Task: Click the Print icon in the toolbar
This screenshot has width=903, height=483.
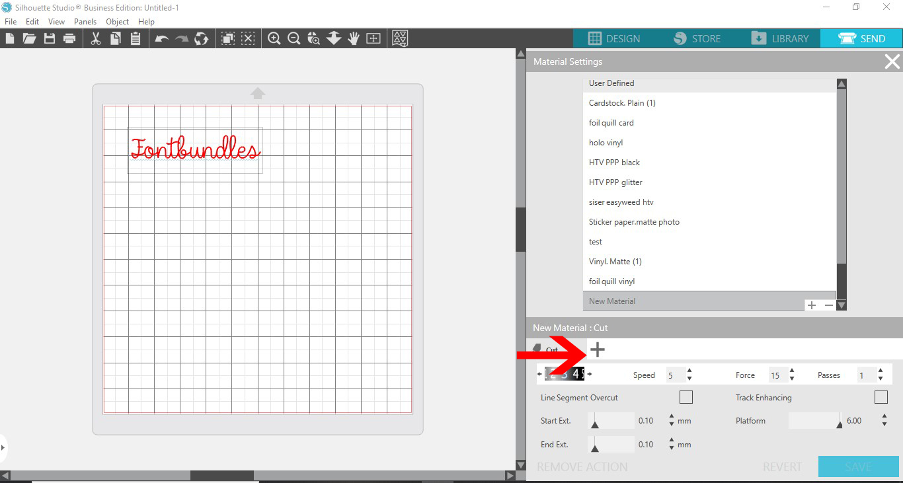Action: 69,38
